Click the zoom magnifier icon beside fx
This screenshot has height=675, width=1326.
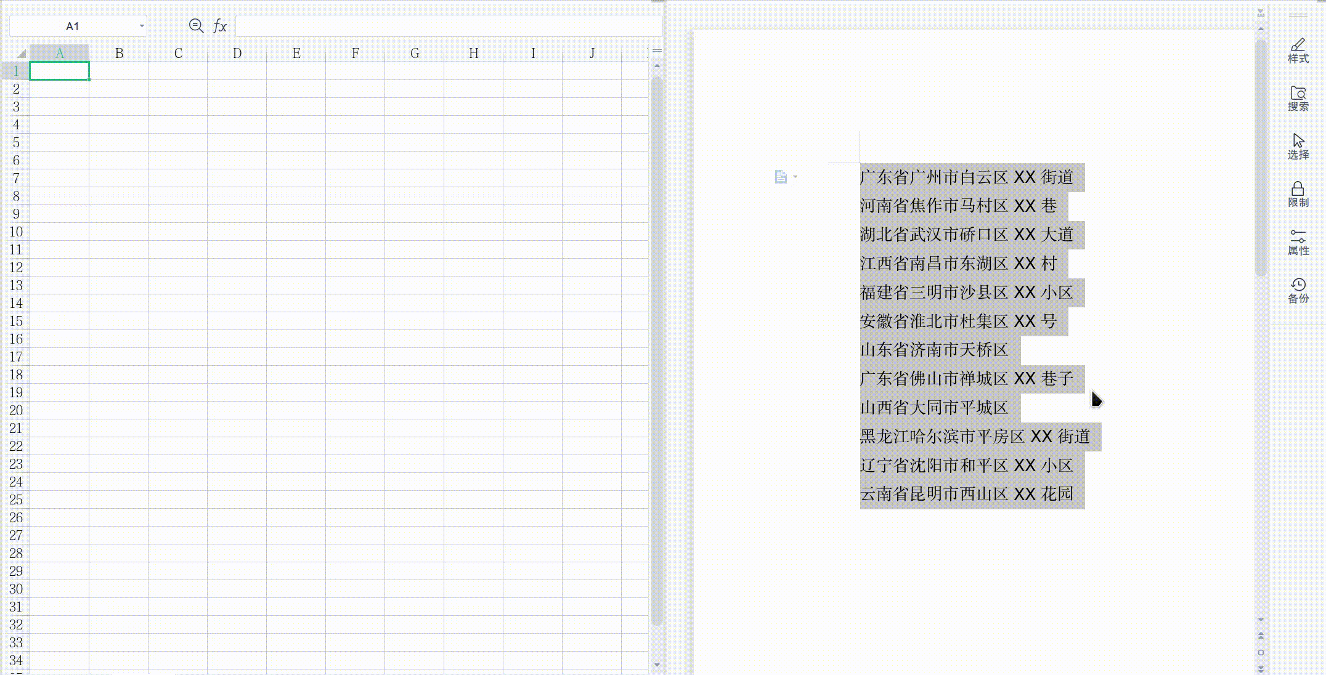pyautogui.click(x=196, y=26)
